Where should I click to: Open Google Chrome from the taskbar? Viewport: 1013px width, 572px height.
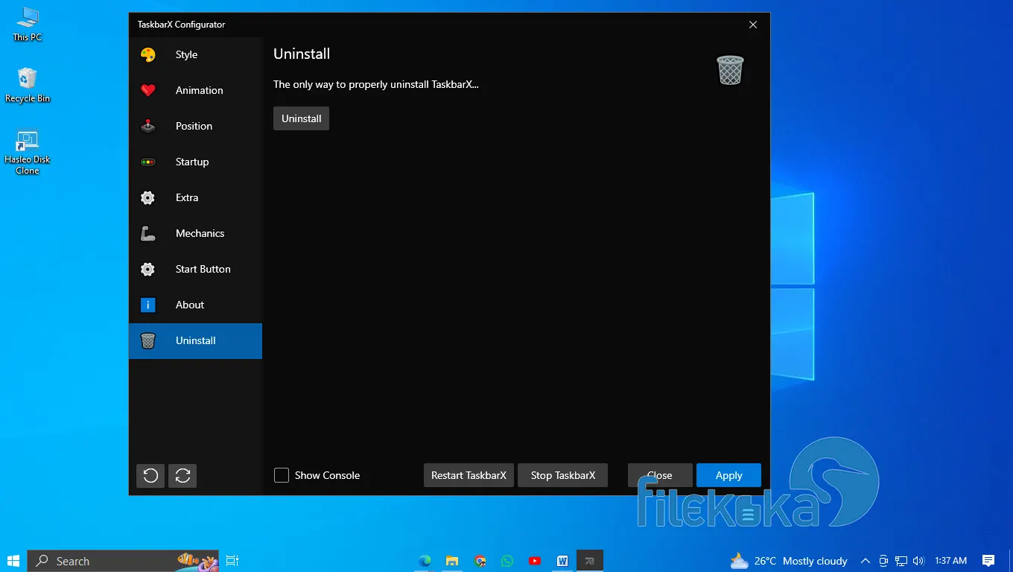coord(480,561)
